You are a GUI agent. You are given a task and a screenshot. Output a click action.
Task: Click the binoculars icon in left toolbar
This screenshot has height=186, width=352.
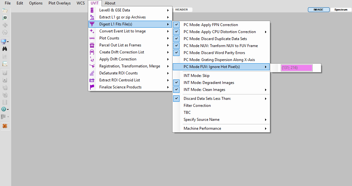[x=5, y=49]
